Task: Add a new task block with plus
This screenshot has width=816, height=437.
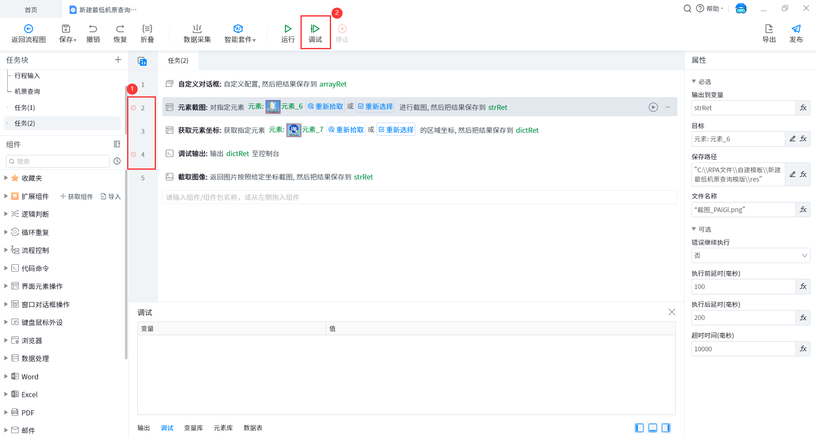Action: (118, 60)
